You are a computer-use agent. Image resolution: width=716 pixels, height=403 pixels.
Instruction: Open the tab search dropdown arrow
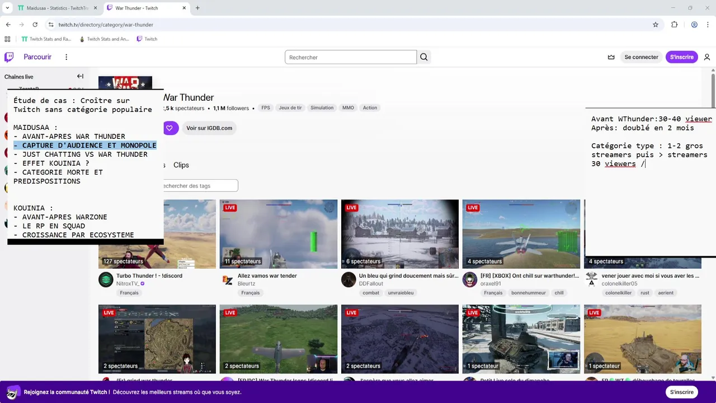pos(7,8)
